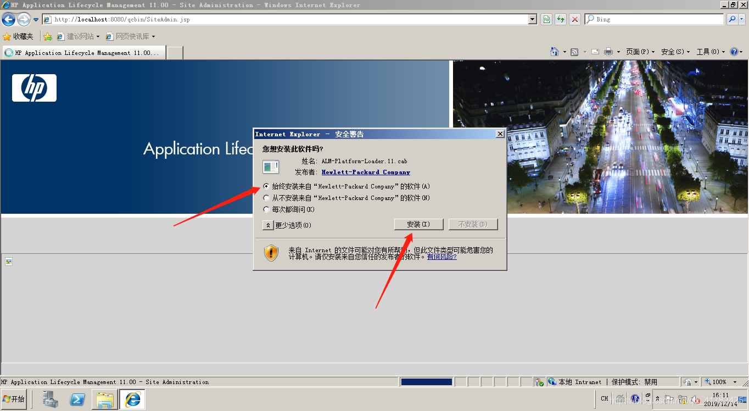Open the 建议网站 suggested sites link
The image size is (749, 411).
point(77,36)
